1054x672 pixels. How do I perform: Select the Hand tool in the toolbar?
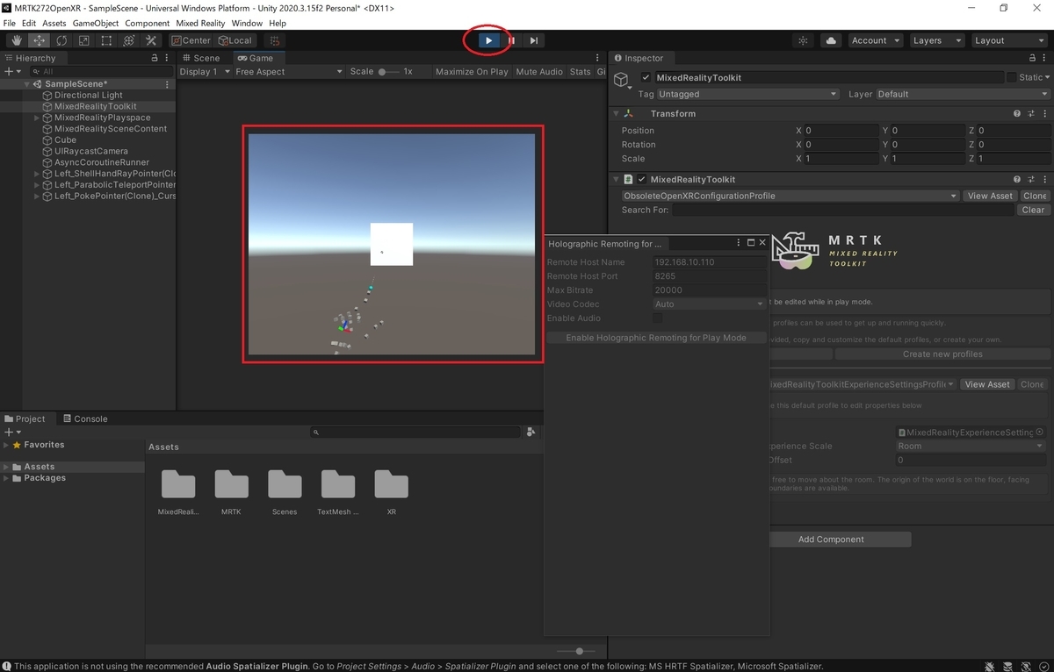[17, 40]
